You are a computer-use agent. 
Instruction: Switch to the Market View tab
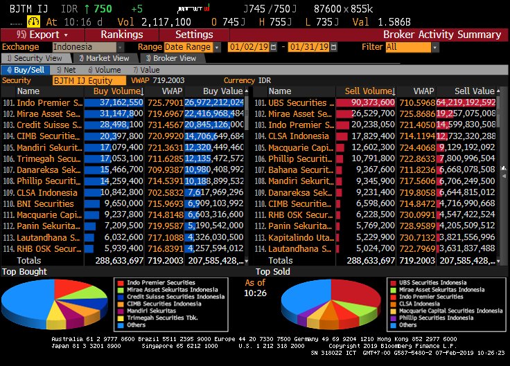click(x=105, y=58)
